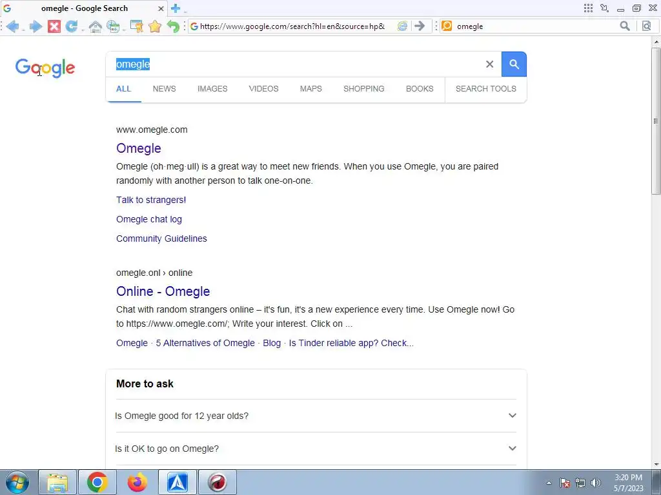Clear the Google search box with X
This screenshot has height=495, width=661.
(489, 64)
